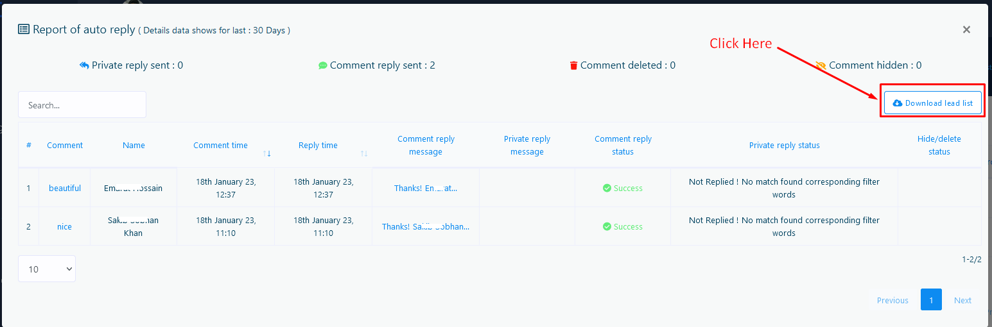The height and width of the screenshot is (327, 992).
Task: Click the red trash comment deleted icon
Action: (573, 65)
